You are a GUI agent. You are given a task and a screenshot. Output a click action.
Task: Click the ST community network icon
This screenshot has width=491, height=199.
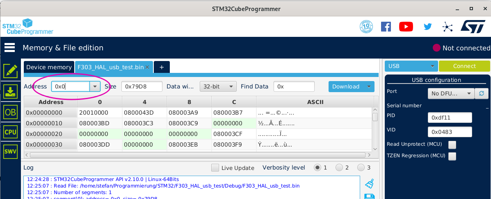click(x=448, y=27)
